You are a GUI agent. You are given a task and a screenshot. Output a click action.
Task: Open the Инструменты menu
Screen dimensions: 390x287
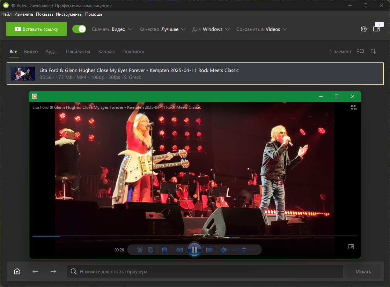pyautogui.click(x=69, y=14)
